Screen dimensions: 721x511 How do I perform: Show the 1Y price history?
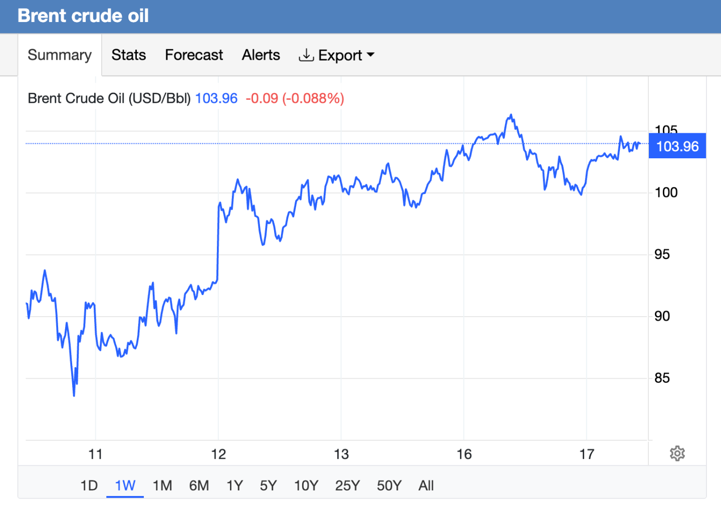click(234, 485)
